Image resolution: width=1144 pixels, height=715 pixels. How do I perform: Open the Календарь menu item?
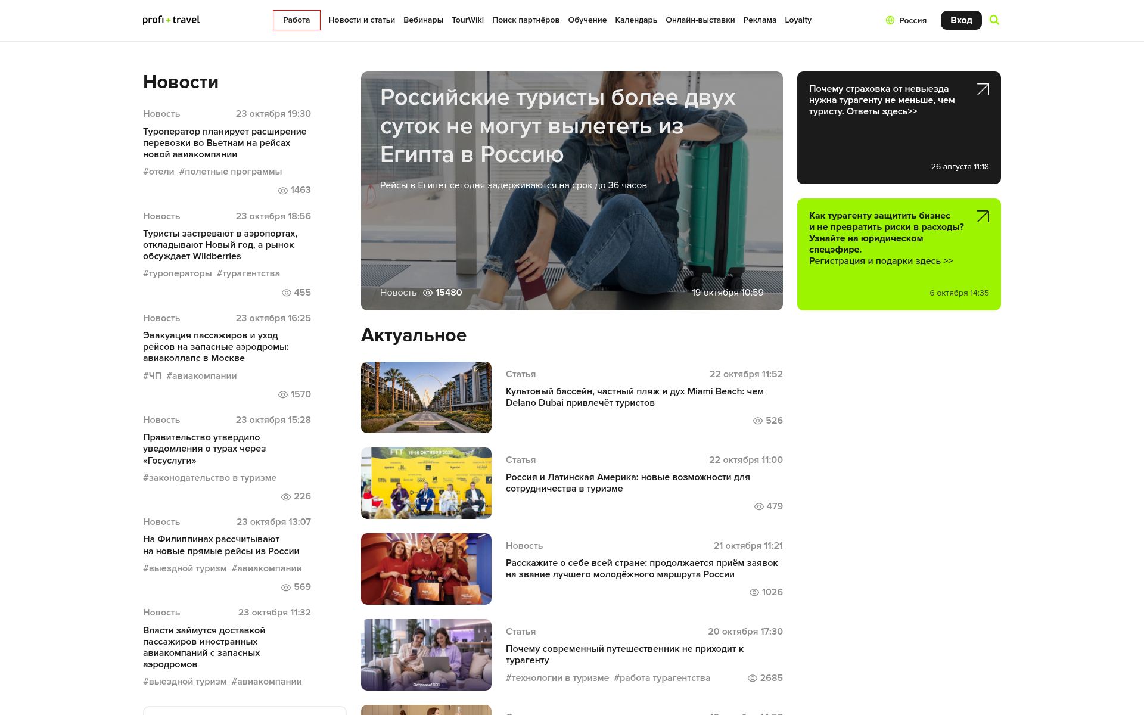click(x=636, y=20)
